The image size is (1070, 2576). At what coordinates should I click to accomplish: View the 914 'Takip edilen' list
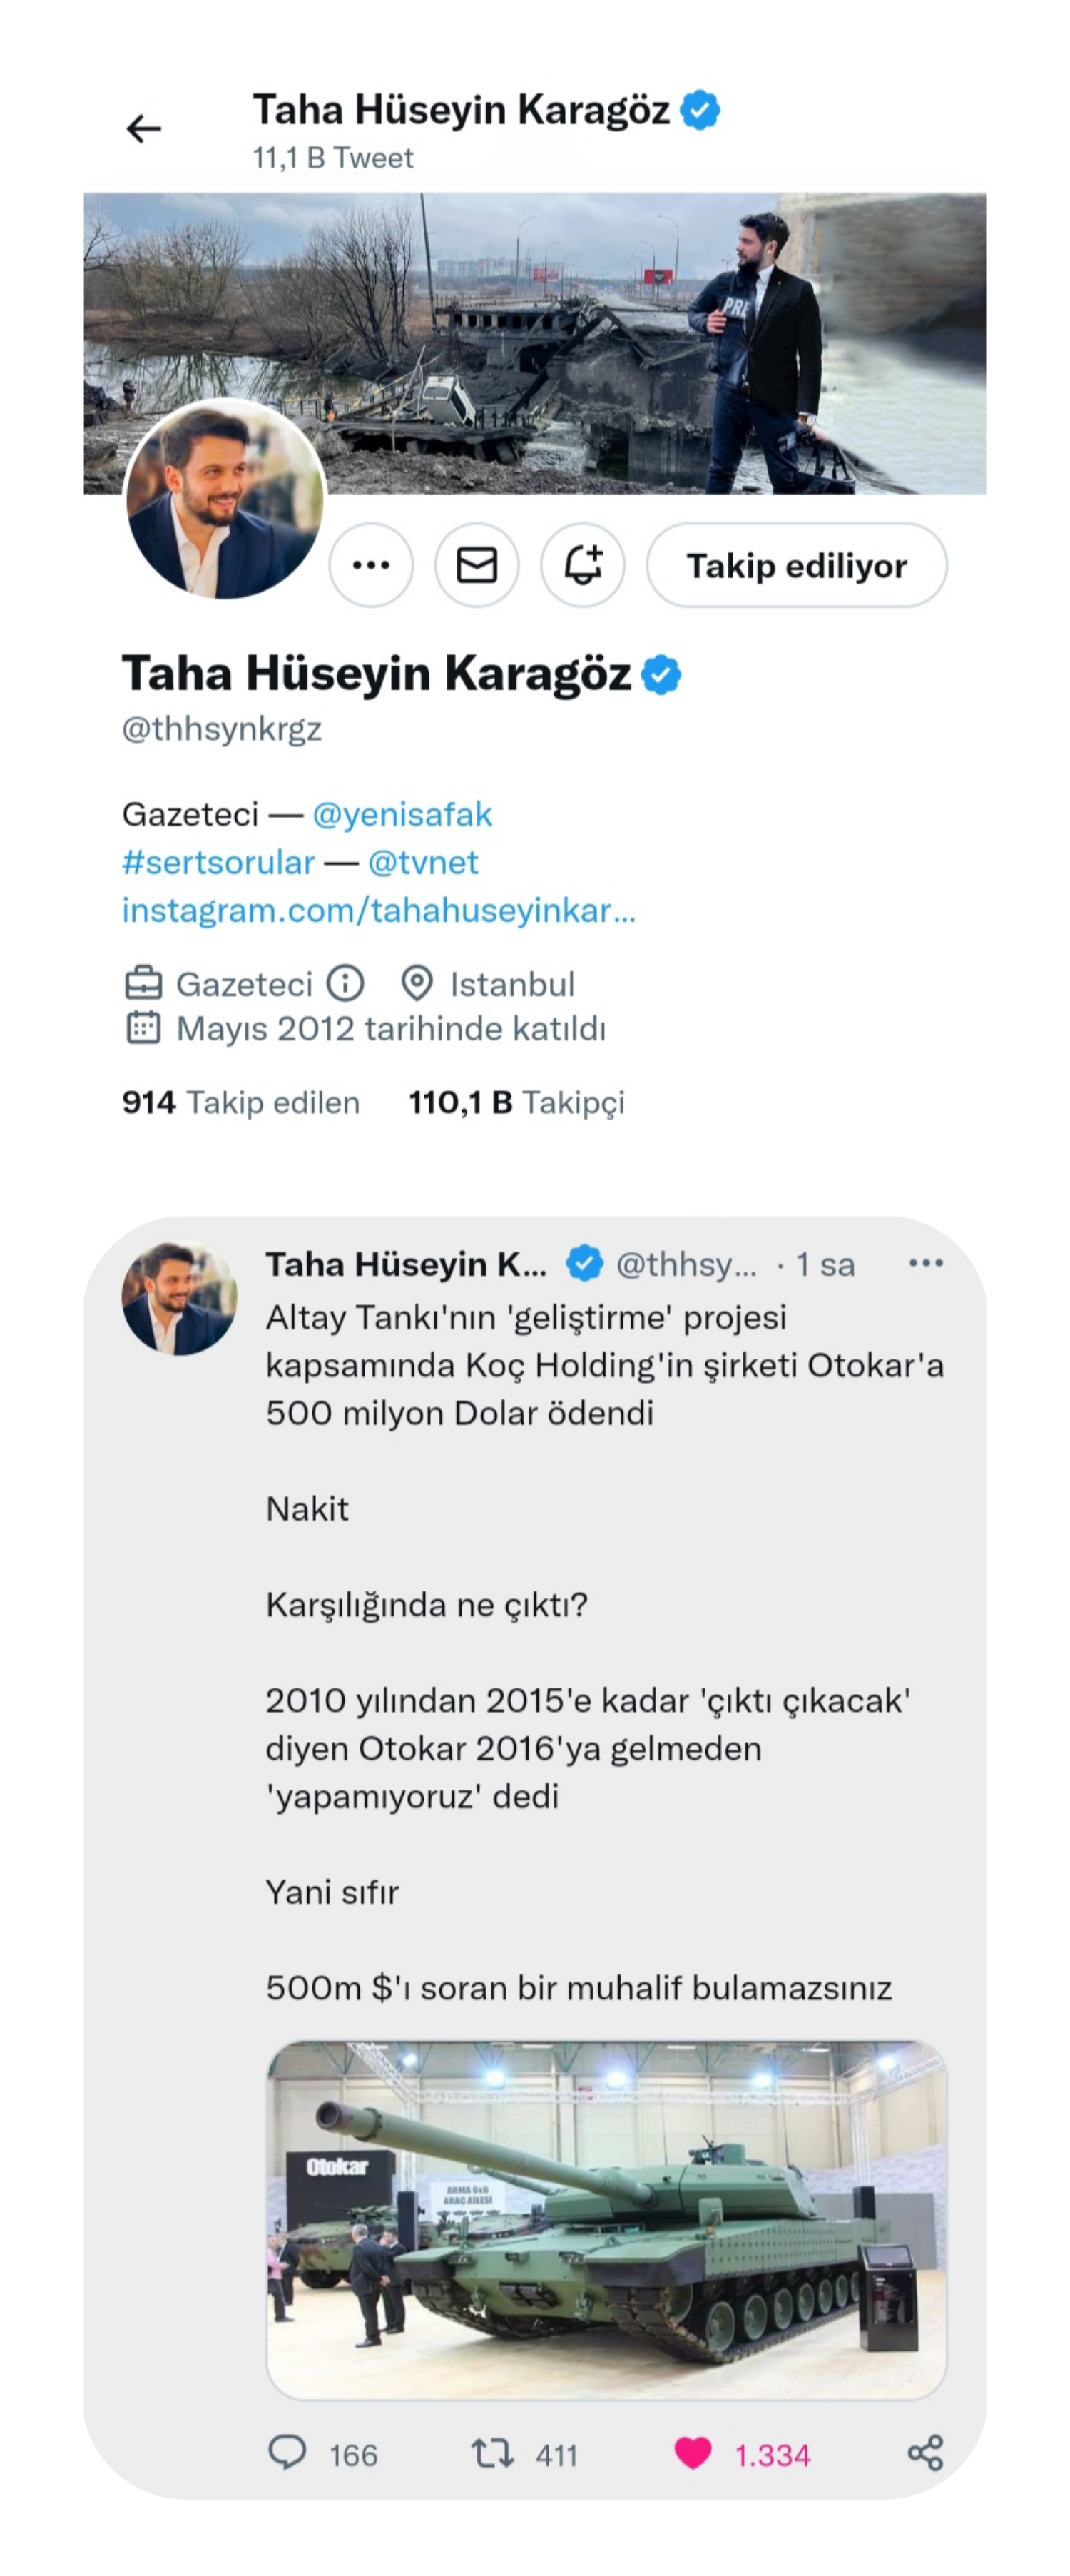click(x=240, y=1102)
